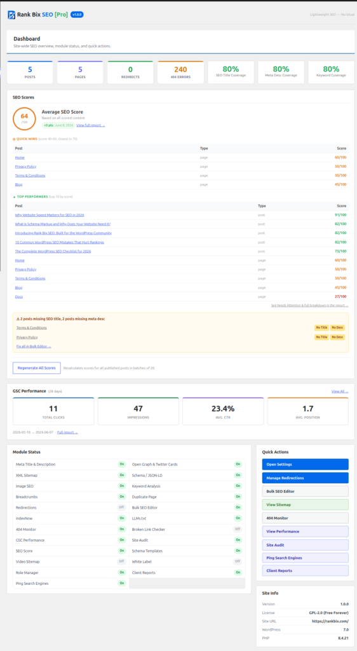Screen dimensions: 357x651
Task: Open Fix all in Bulk Editor link
Action: pos(34,346)
